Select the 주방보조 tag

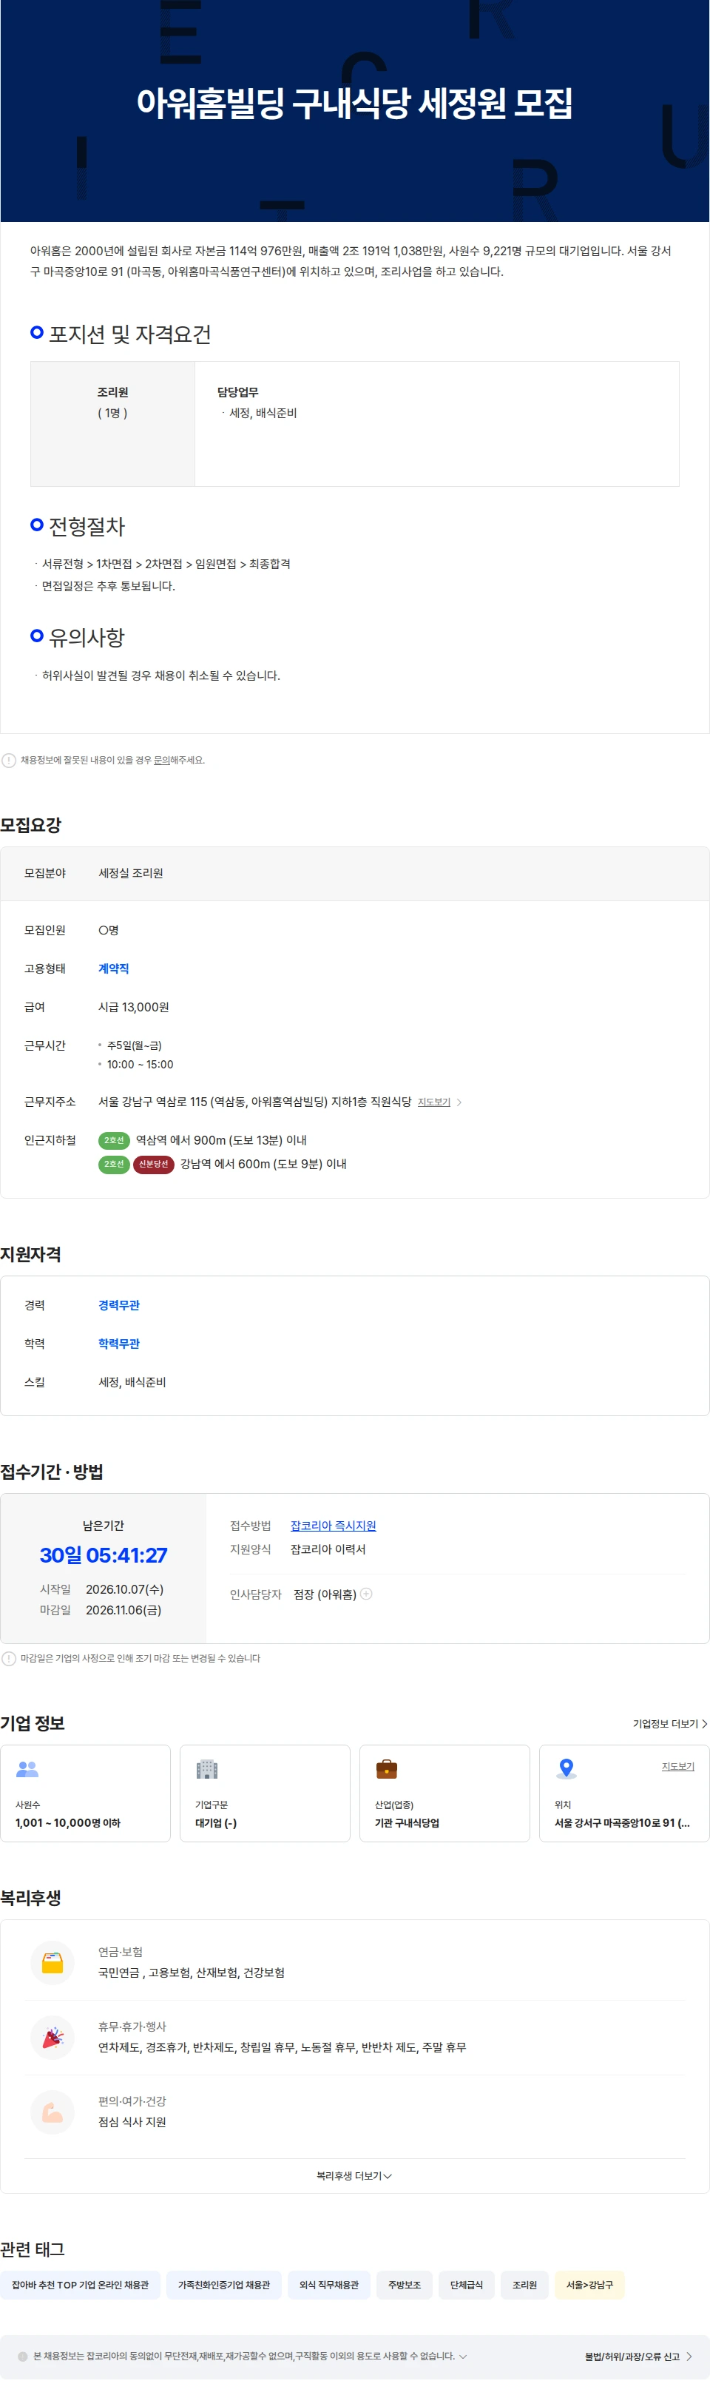405,2284
